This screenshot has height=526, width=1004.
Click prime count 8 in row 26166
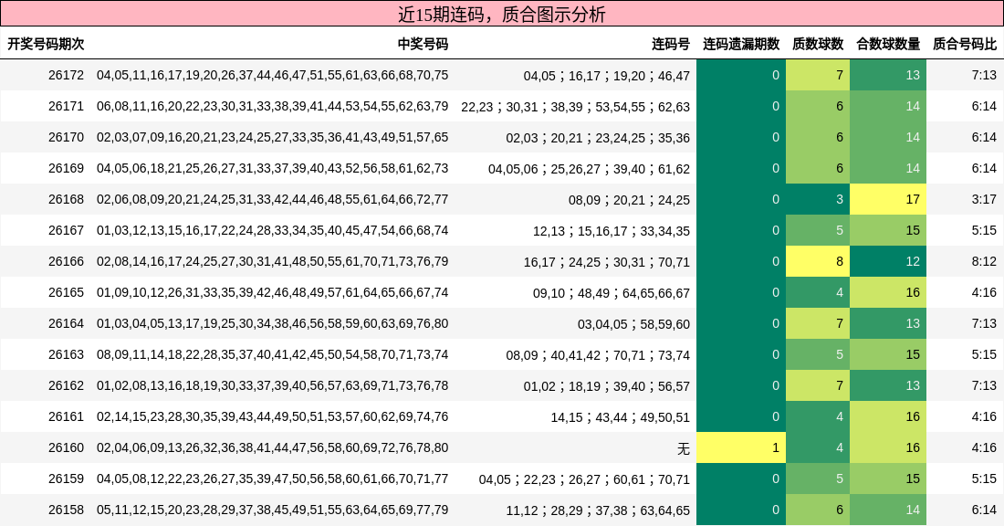point(818,261)
